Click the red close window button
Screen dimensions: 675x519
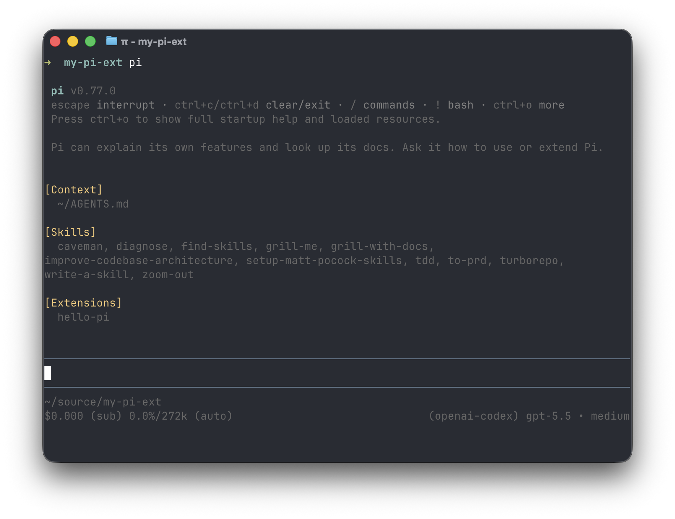[55, 41]
